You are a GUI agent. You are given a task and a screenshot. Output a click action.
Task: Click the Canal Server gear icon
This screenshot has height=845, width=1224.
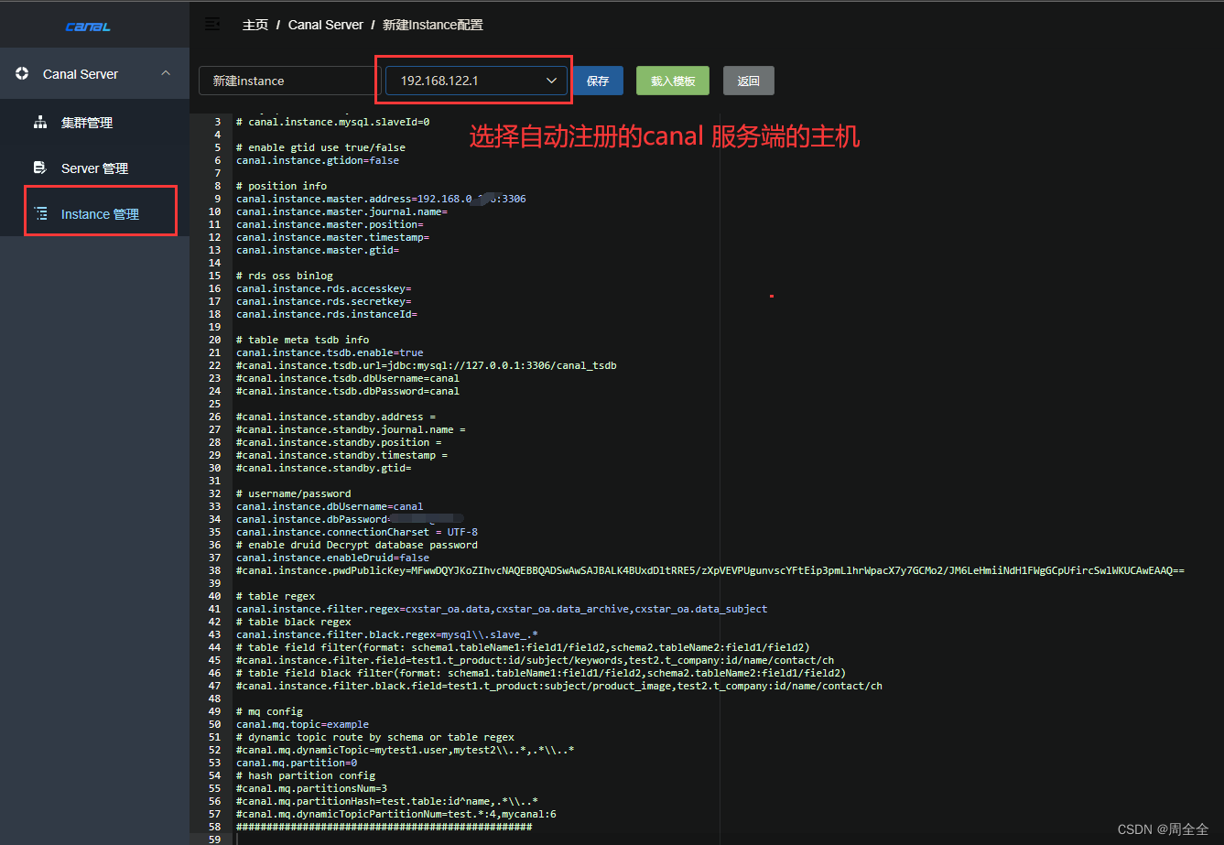[x=22, y=73]
